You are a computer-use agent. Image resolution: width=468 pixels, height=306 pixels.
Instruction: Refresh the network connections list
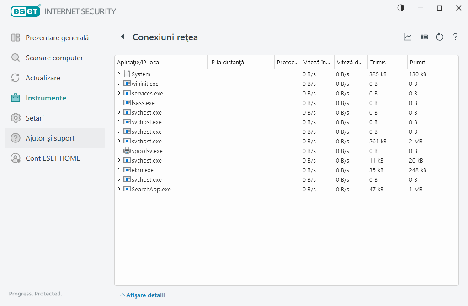(440, 37)
